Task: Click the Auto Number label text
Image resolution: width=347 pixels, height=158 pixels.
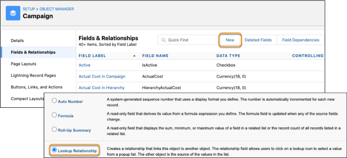Action: click(70, 102)
